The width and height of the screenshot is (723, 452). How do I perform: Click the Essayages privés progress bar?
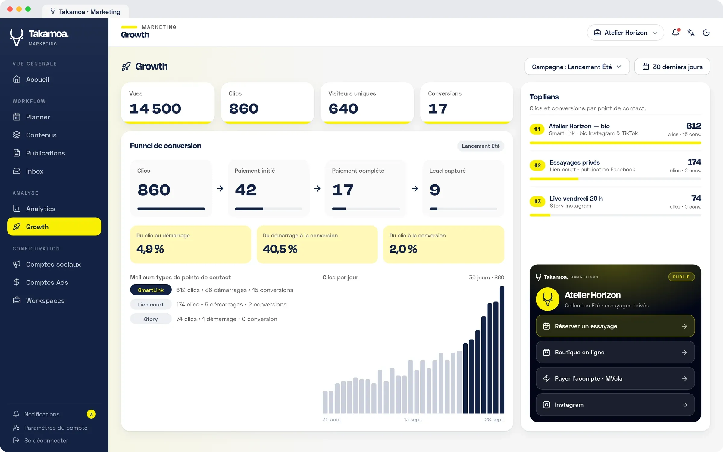point(615,179)
